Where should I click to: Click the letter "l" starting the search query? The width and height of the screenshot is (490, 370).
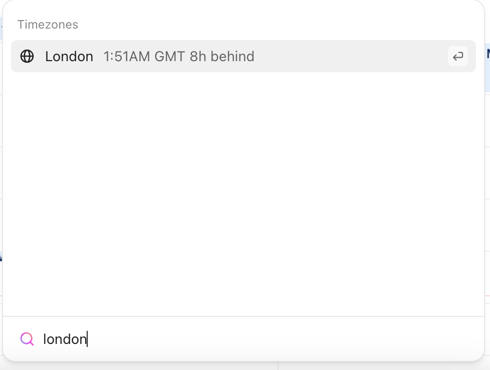click(45, 339)
